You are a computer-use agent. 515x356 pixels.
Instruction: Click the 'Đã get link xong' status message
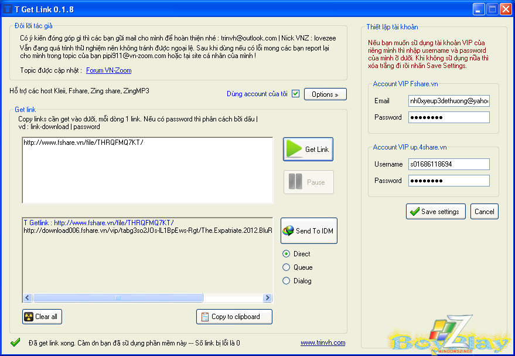point(134,343)
